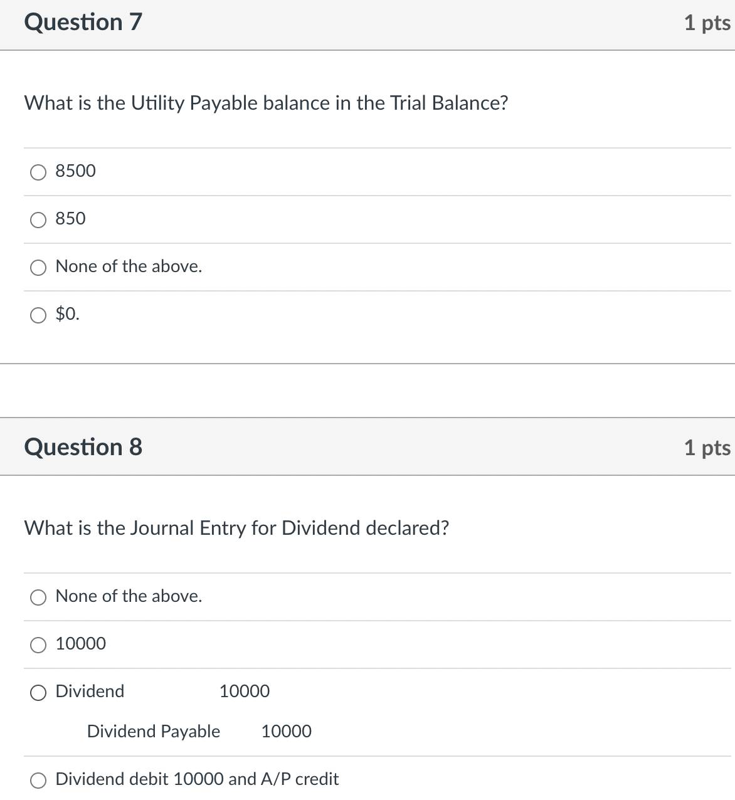Choose the 850 answer option
Image resolution: width=735 pixels, height=800 pixels.
click(38, 219)
